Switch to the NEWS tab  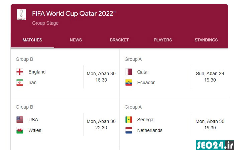click(76, 40)
